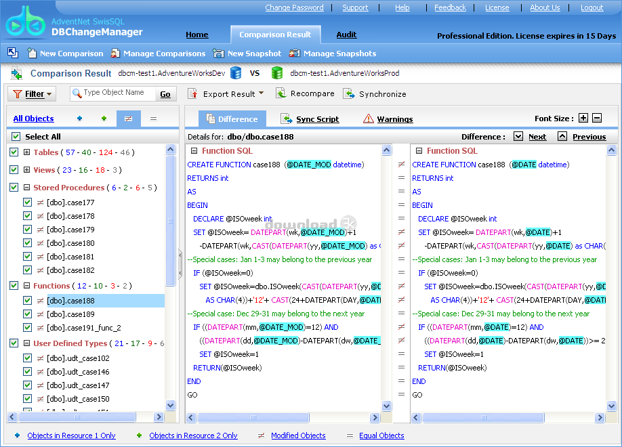The image size is (622, 447).
Task: Click the green AdventureWorksProd database icon
Action: click(x=277, y=73)
